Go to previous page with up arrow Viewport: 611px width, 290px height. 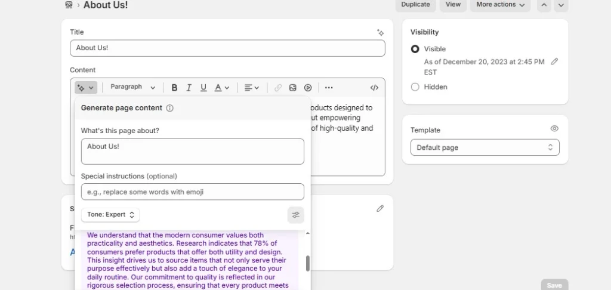[x=544, y=5]
